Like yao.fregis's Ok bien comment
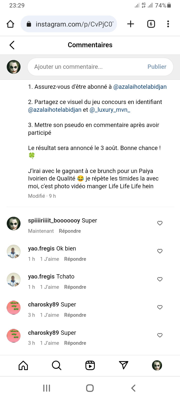This screenshot has width=180, height=400. [160, 251]
